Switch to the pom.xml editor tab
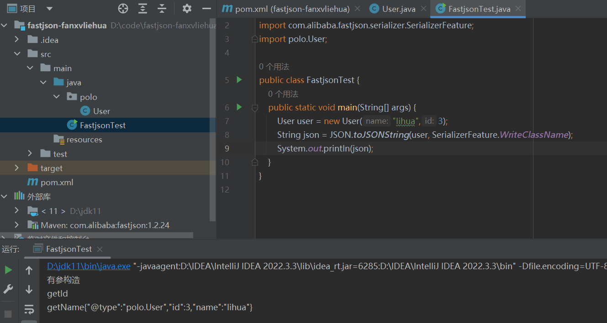607x323 pixels. point(292,9)
